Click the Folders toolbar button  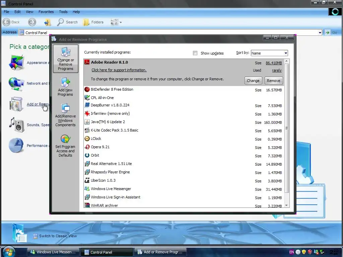93,22
